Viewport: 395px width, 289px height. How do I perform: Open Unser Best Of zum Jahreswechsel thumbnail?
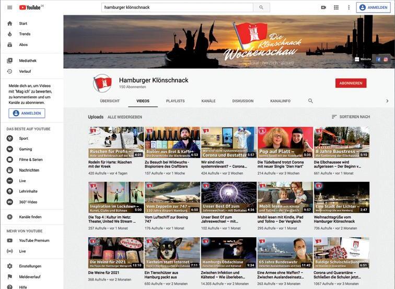pos(229,197)
